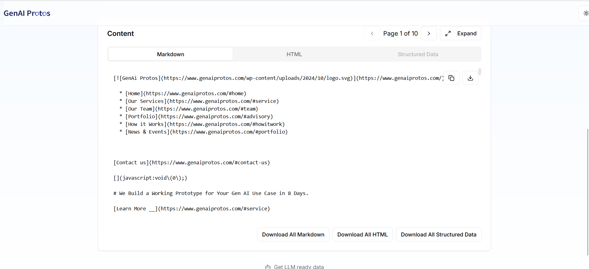Click the '[![GenAi Protos]' logo markdown line
Image resolution: width=589 pixels, height=269 pixels.
pos(278,78)
